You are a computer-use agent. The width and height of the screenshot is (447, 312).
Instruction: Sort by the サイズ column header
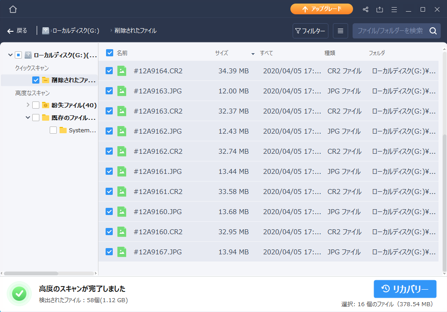pyautogui.click(x=221, y=53)
